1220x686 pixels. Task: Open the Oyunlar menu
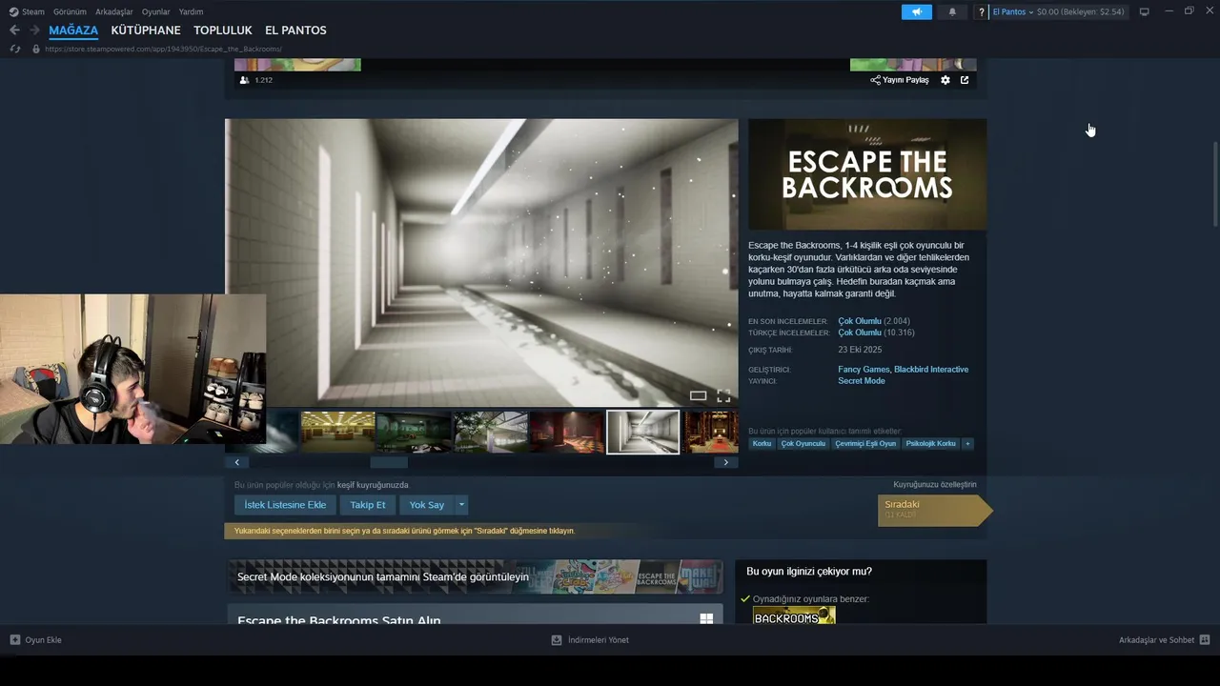coord(156,11)
